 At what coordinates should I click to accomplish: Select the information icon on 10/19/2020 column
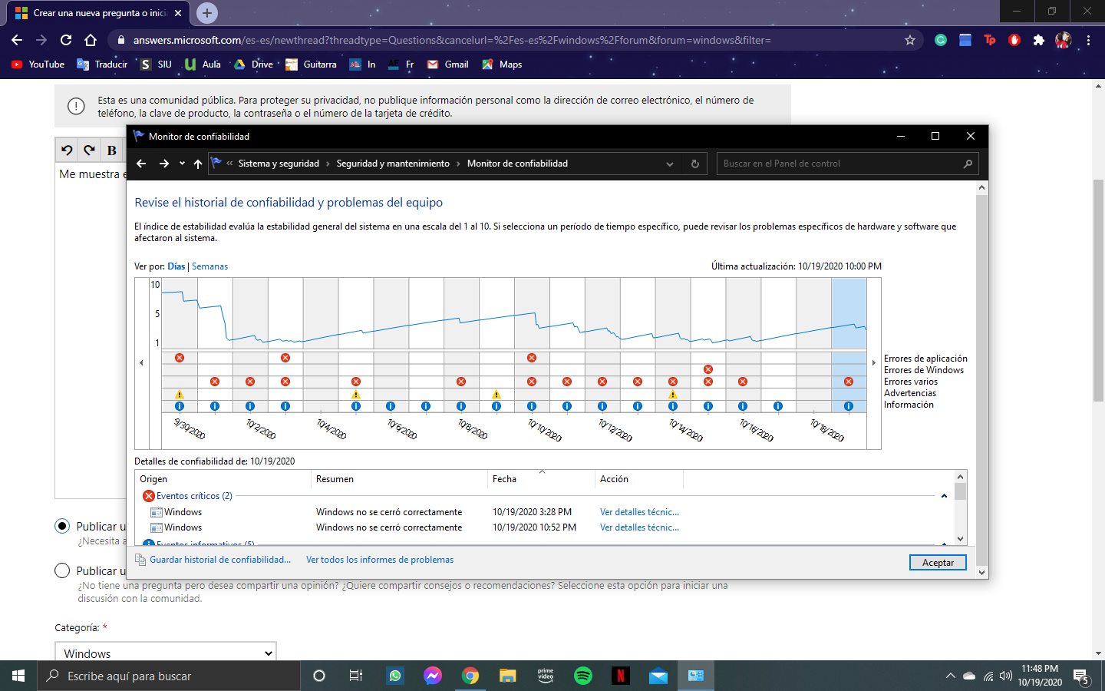849,406
